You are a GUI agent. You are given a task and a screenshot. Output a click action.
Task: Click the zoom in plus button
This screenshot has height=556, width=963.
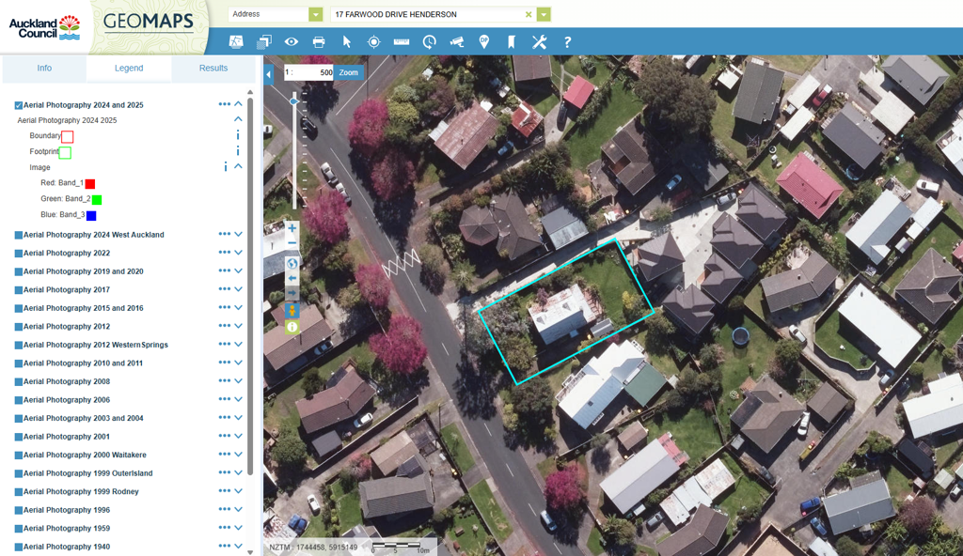coord(292,228)
